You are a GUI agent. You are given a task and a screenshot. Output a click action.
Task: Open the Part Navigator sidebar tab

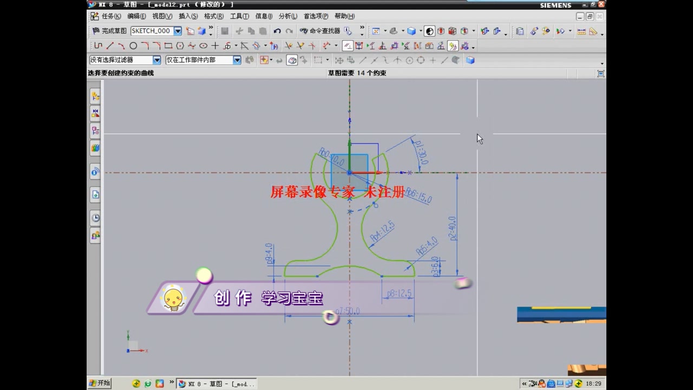(95, 131)
